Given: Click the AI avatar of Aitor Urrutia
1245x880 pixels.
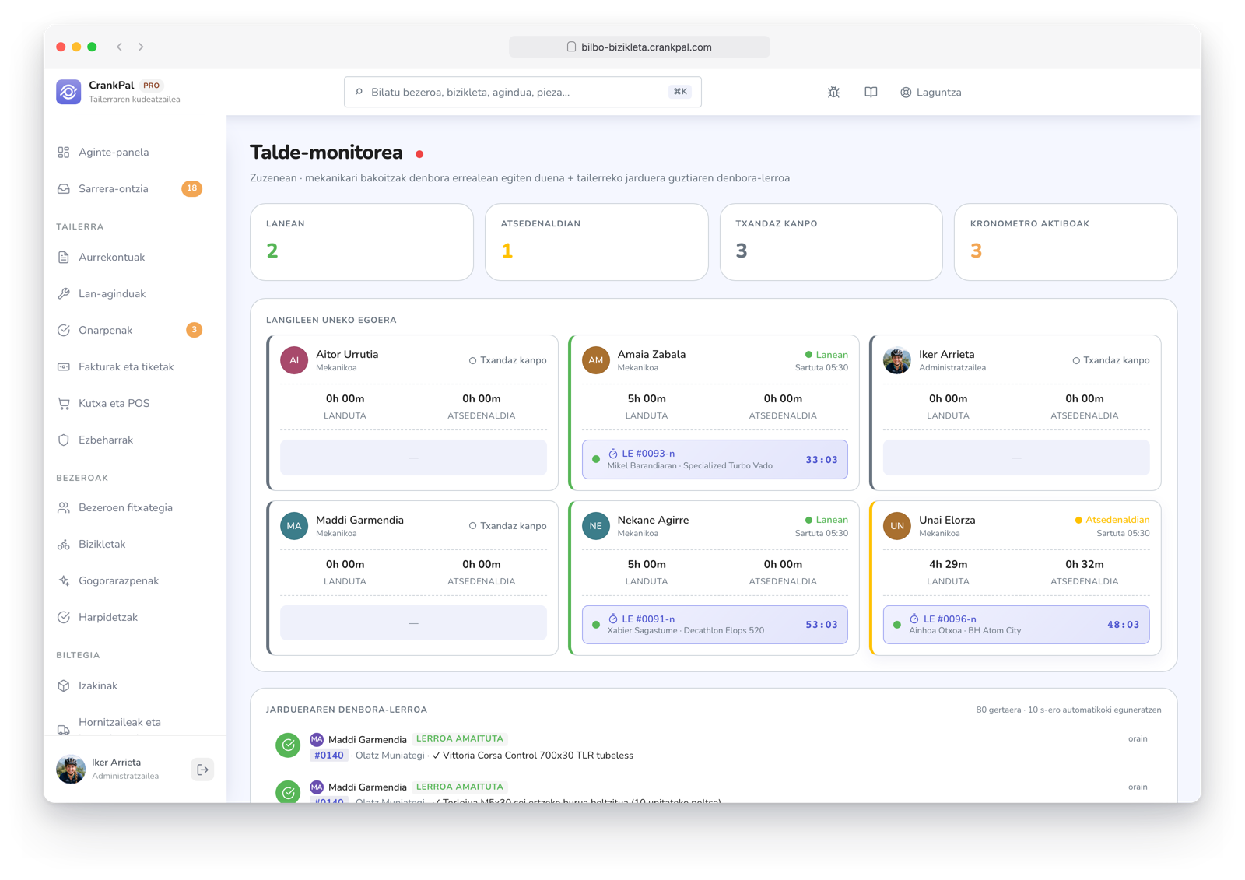Looking at the screenshot, I should (294, 360).
